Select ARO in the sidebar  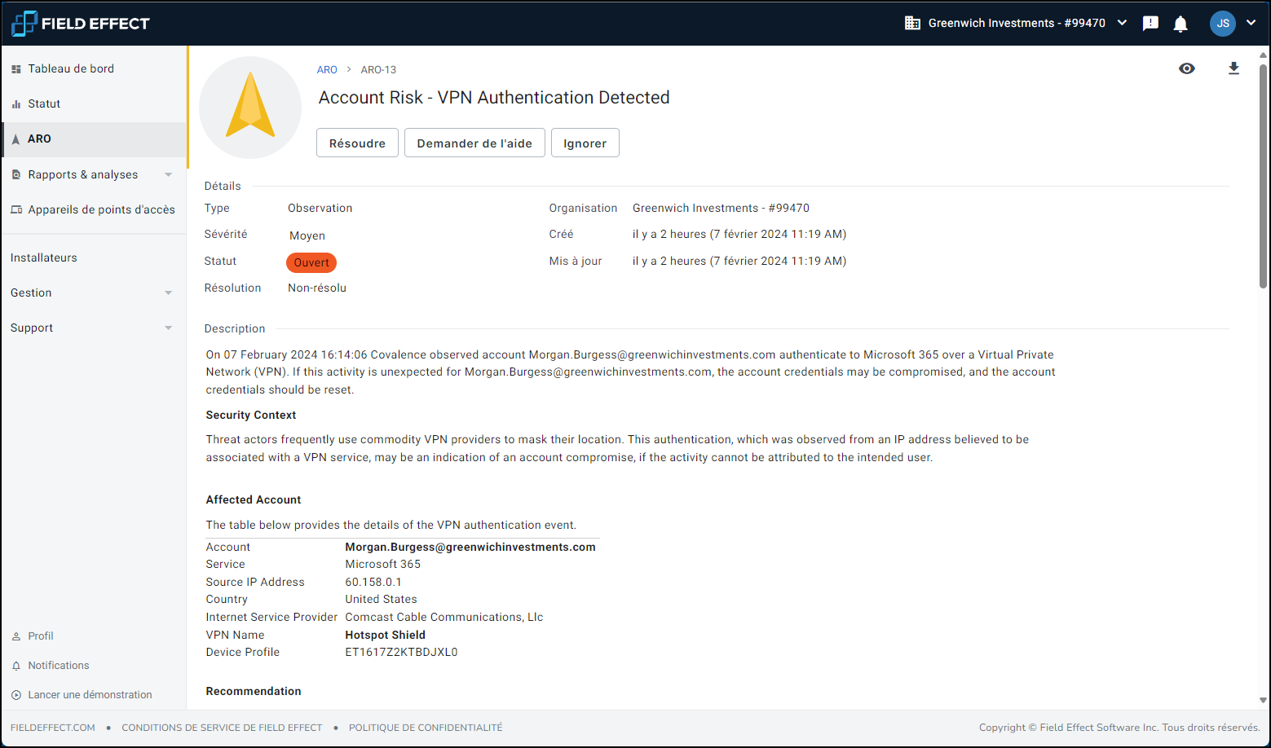tap(94, 139)
